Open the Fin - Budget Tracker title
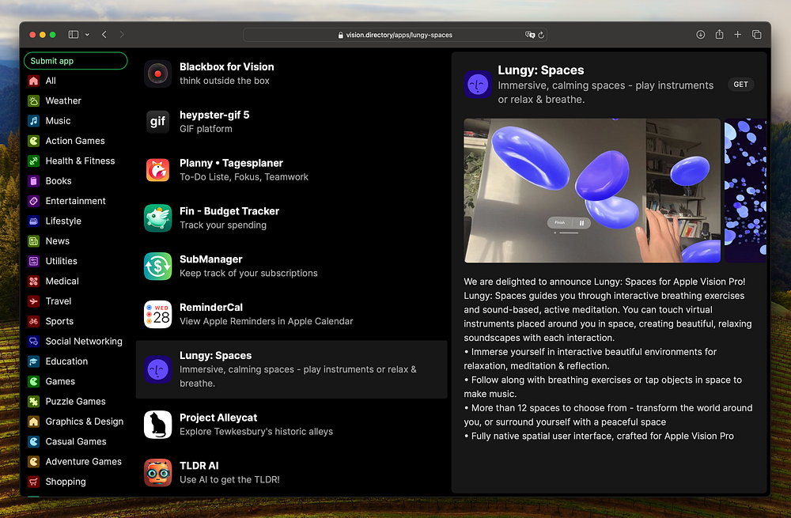The width and height of the screenshot is (791, 518). (229, 211)
